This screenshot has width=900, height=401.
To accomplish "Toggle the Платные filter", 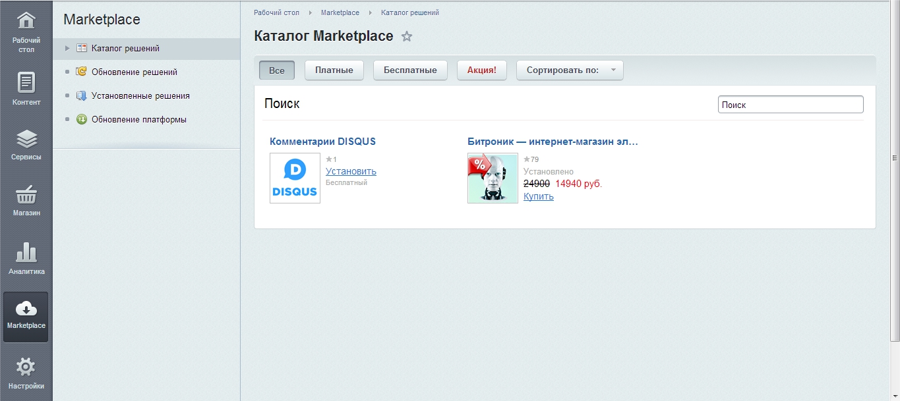I will click(334, 70).
